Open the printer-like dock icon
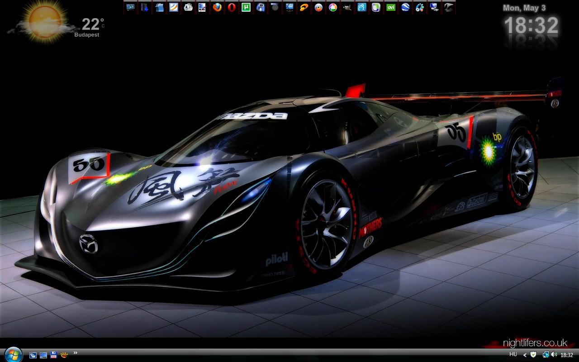Screen dimensions: 579x362 [x=188, y=7]
